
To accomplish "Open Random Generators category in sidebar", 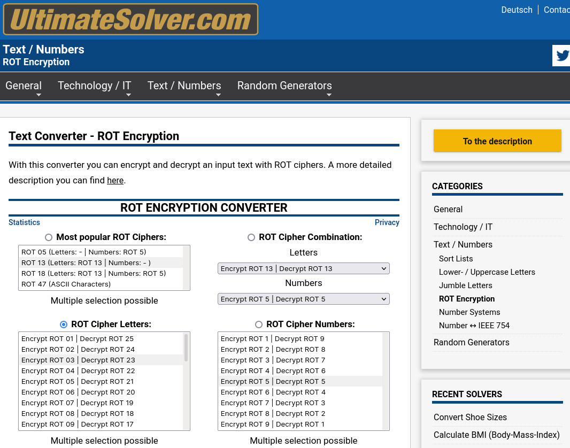I will pos(471,342).
